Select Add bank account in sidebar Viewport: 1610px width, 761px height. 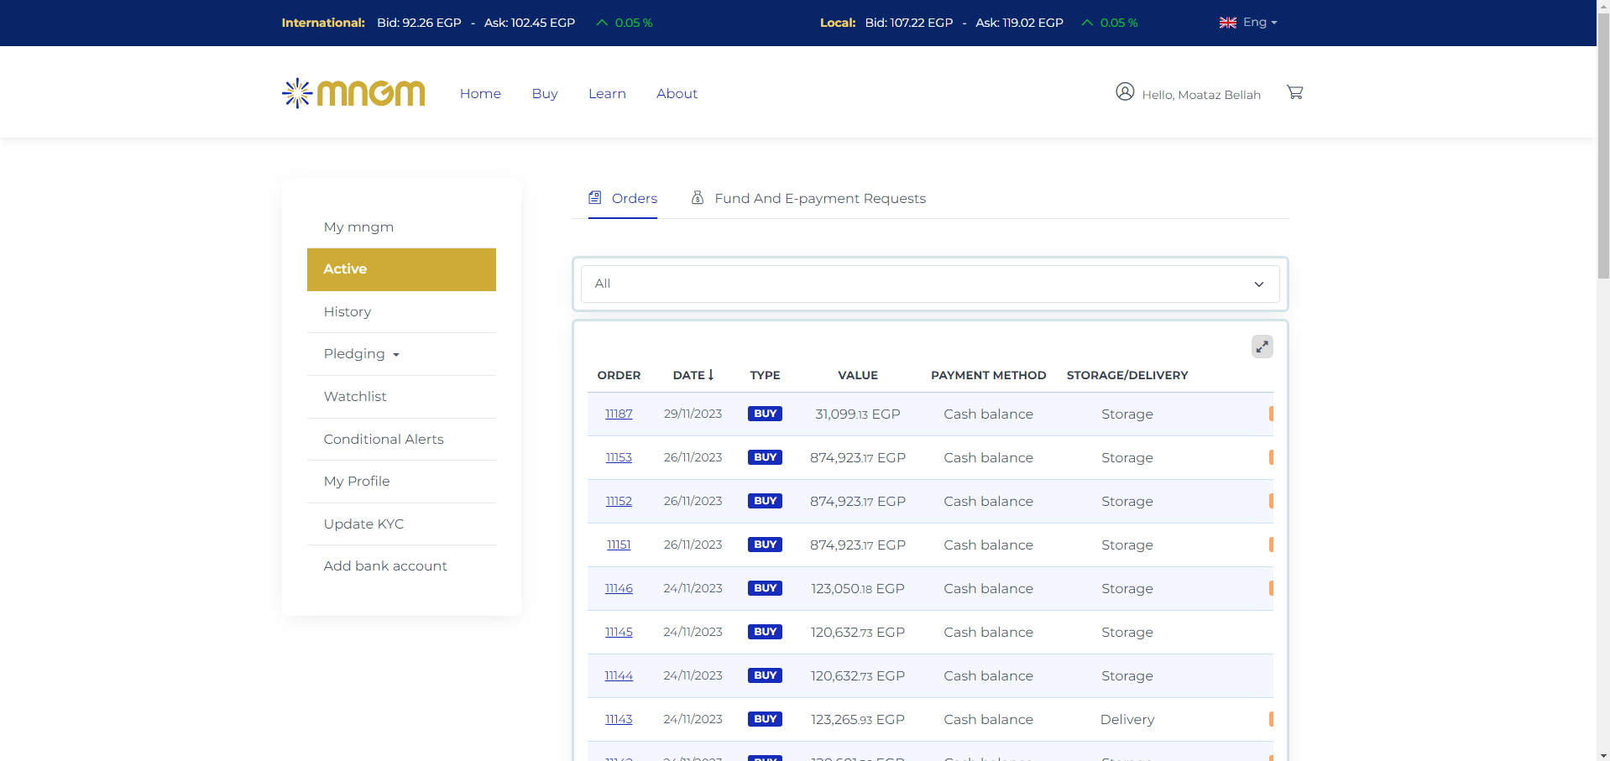point(385,566)
